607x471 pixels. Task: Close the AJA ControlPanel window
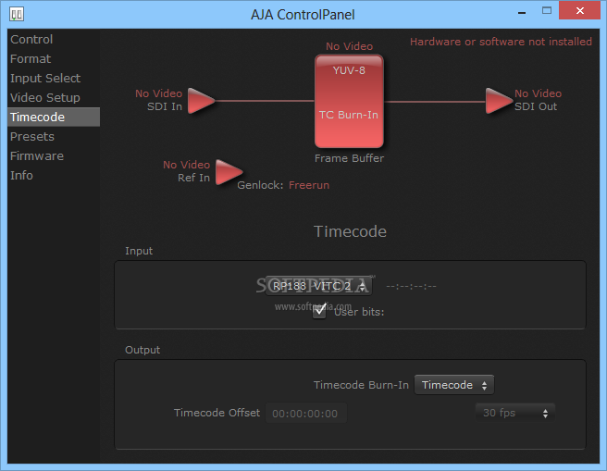click(x=579, y=11)
